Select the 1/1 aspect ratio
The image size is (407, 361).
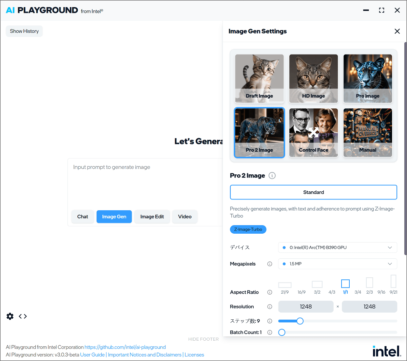click(345, 287)
